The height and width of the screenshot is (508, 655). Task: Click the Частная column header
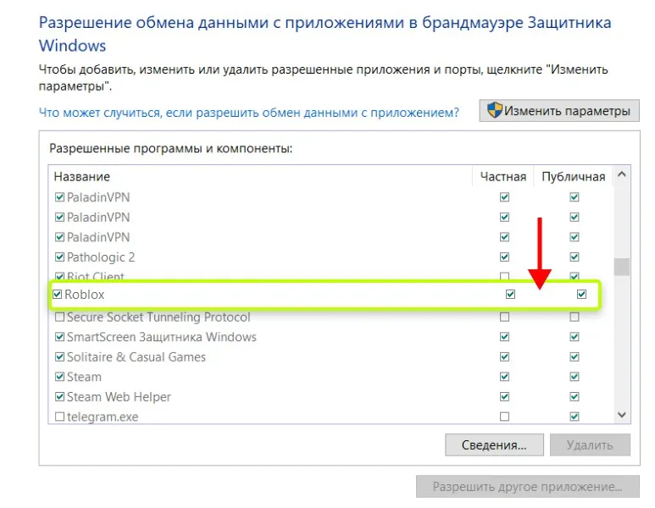tap(503, 177)
